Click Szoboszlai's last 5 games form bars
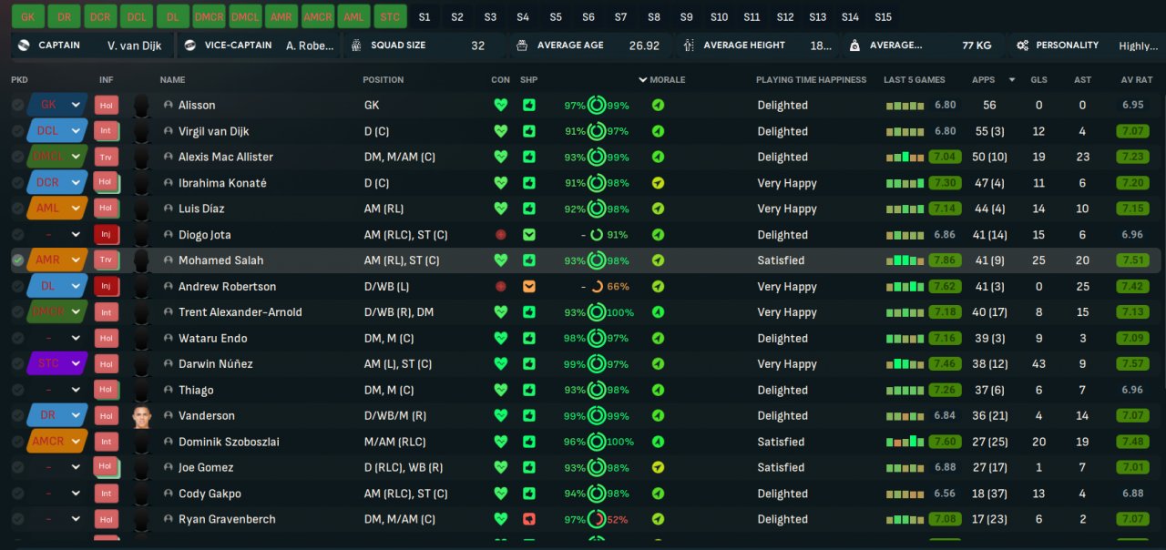The width and height of the screenshot is (1166, 550). click(905, 442)
